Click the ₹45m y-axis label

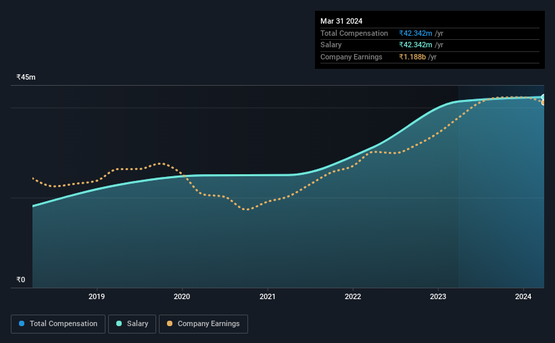26,77
